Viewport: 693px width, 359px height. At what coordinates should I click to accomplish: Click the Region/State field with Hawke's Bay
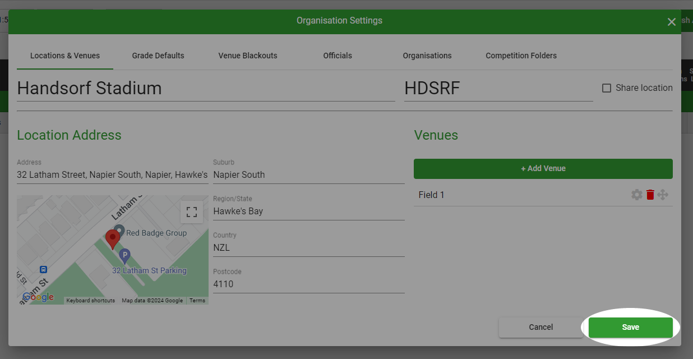(309, 211)
